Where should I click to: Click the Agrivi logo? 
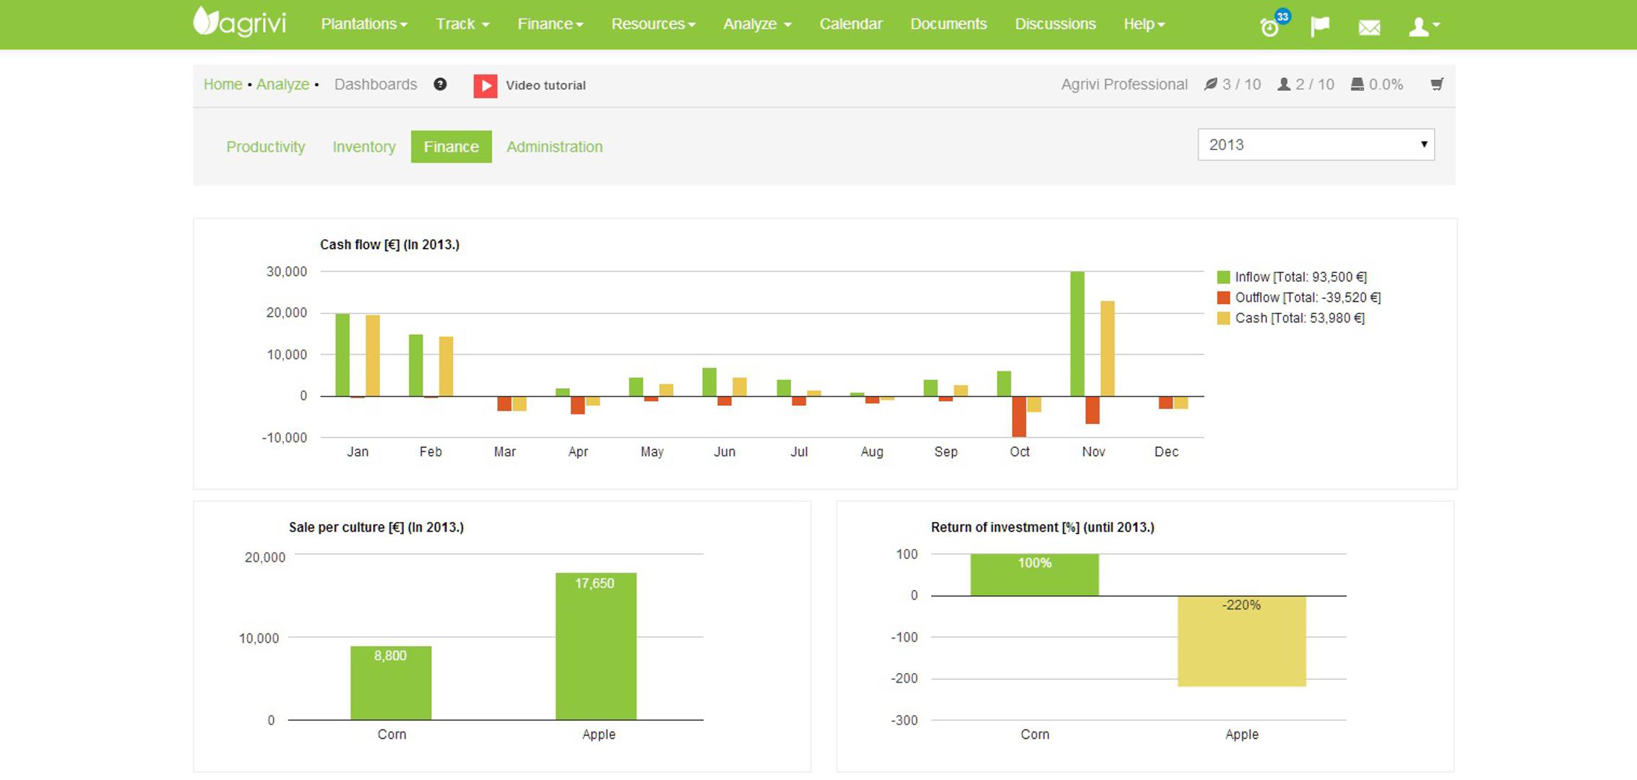coord(240,23)
